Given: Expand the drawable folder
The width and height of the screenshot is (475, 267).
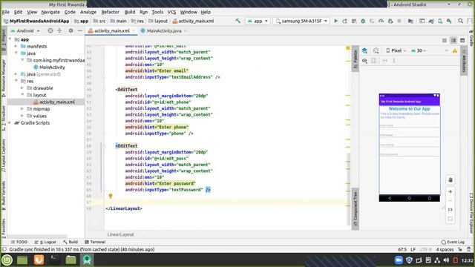Looking at the screenshot, I should tap(22, 88).
